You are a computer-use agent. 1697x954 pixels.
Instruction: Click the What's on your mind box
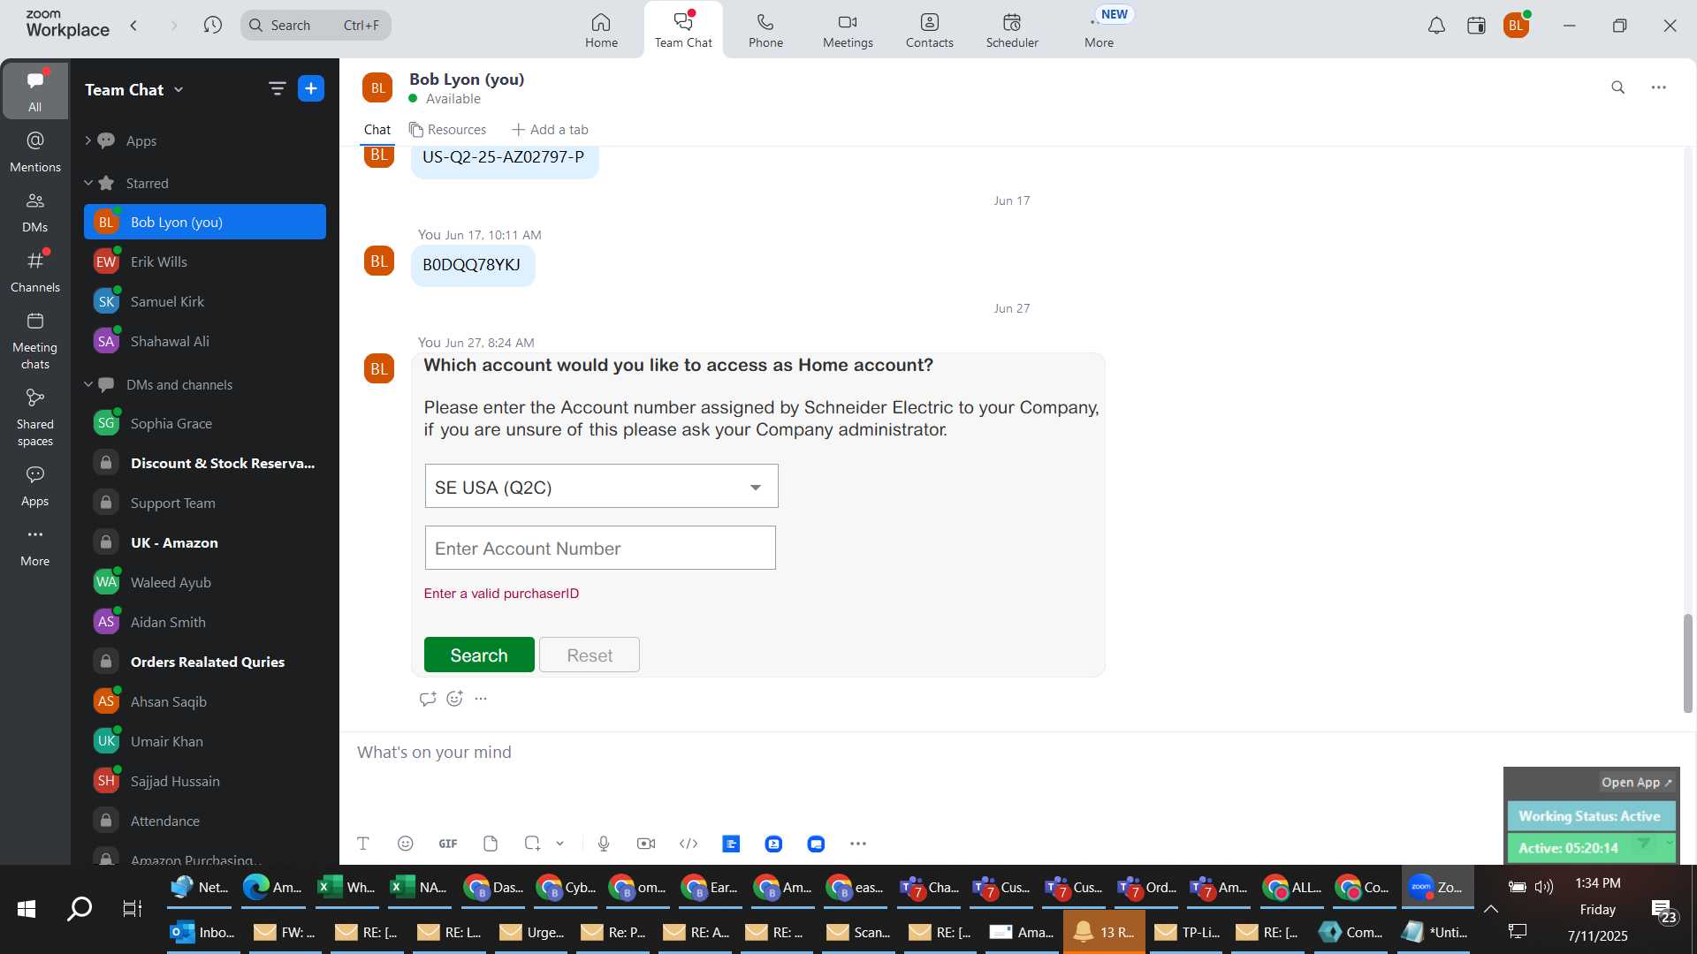click(x=919, y=753)
